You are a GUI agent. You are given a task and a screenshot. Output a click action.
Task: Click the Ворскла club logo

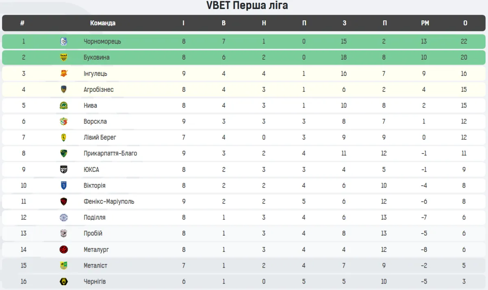click(x=64, y=121)
